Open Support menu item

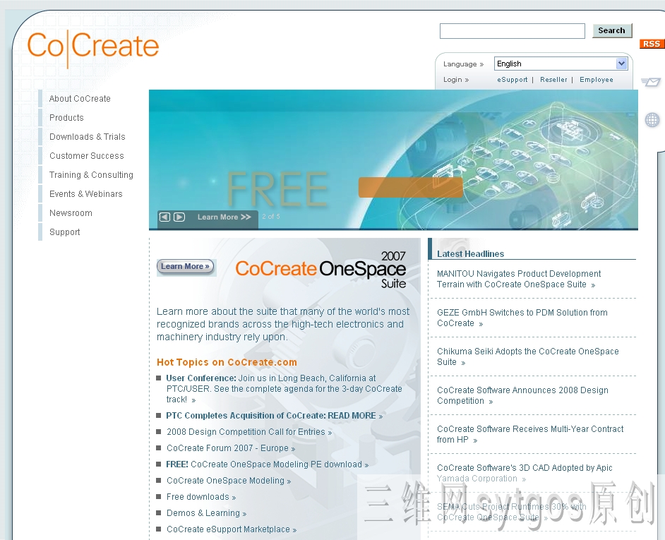64,232
